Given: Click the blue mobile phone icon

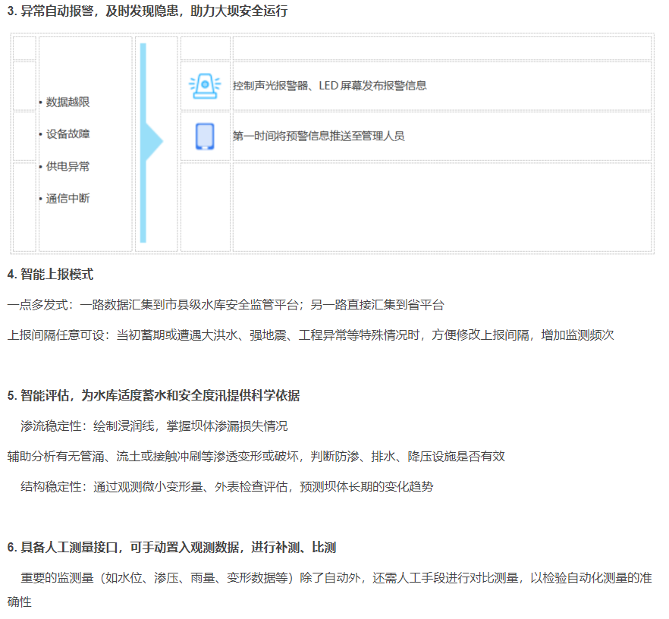Looking at the screenshot, I should 205,137.
